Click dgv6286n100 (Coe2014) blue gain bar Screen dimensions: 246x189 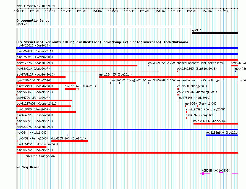pyautogui.click(x=222, y=135)
